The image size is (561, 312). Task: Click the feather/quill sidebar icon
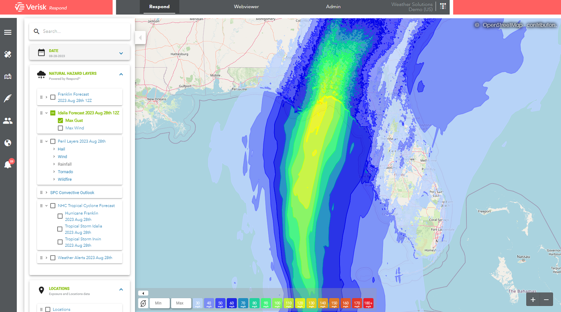tap(8, 98)
